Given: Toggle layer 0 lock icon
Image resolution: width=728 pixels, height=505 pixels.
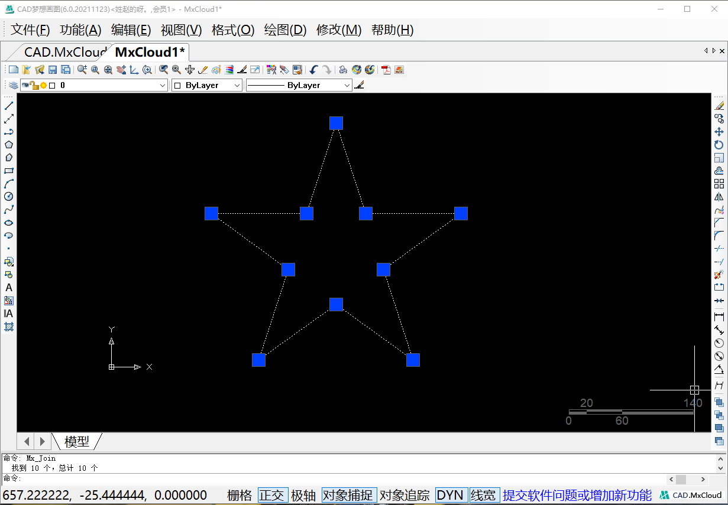Looking at the screenshot, I should point(34,86).
